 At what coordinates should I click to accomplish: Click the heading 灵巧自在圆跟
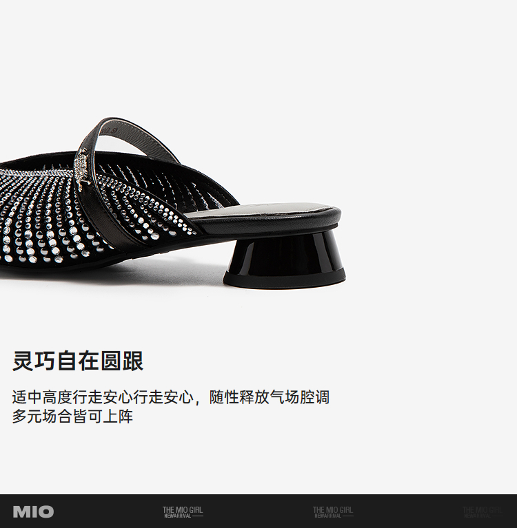tap(78, 361)
